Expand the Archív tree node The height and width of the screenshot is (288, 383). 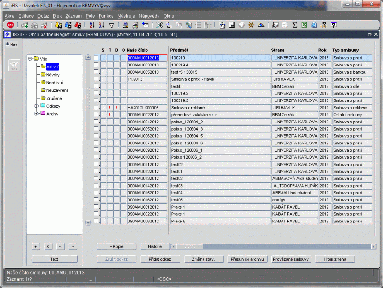tap(36, 114)
